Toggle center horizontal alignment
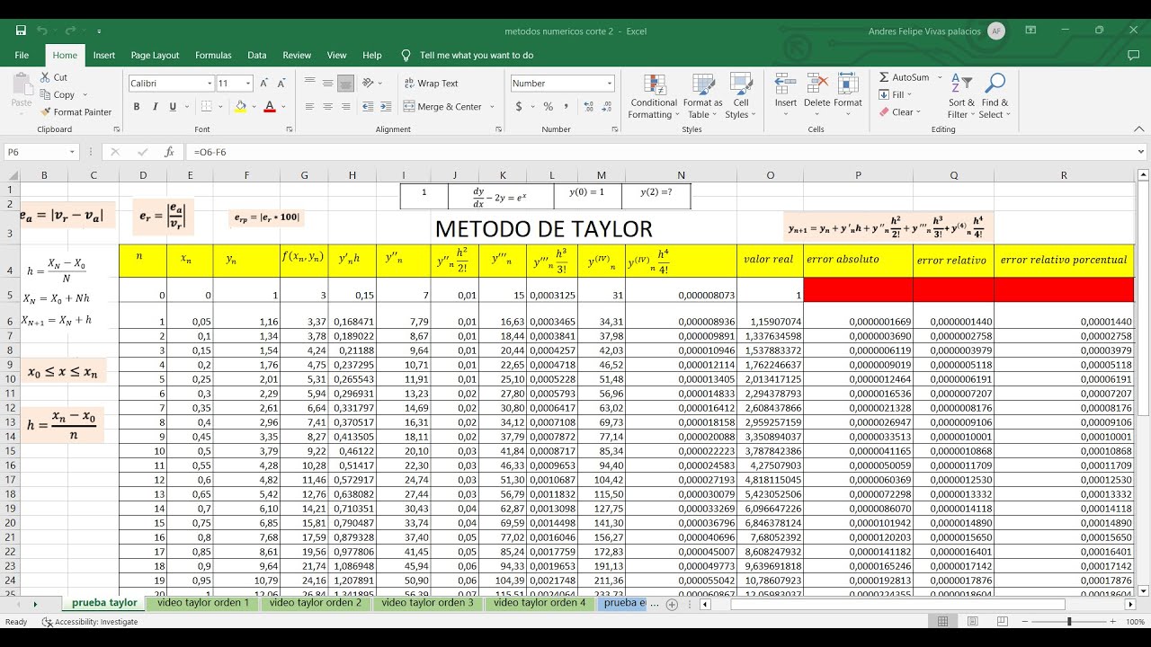This screenshot has height=647, width=1151. [327, 107]
